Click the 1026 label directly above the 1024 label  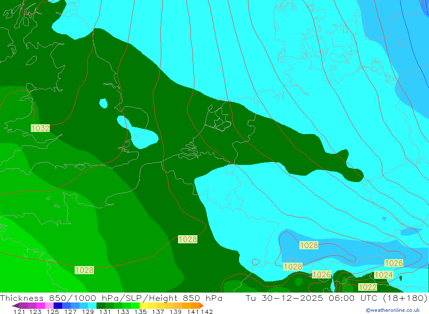click(393, 263)
